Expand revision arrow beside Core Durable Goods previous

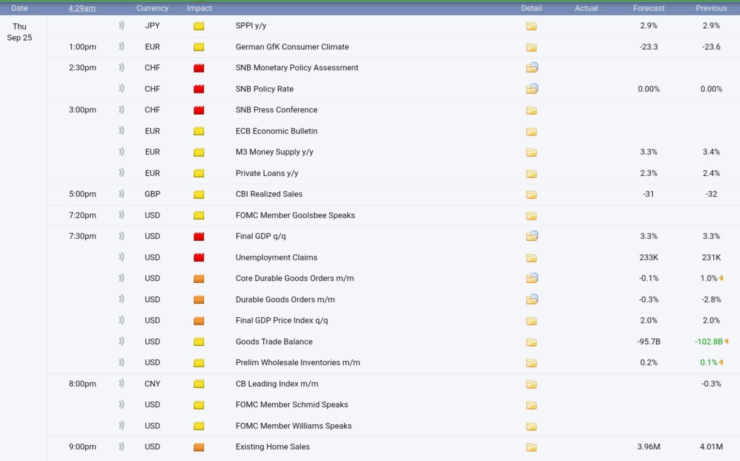coord(721,278)
